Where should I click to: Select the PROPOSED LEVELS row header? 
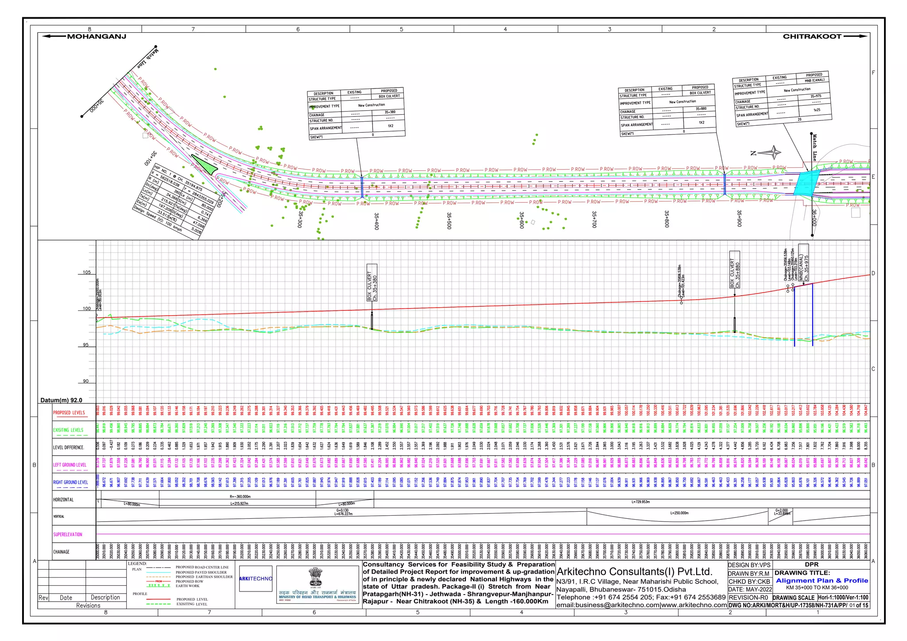click(69, 413)
